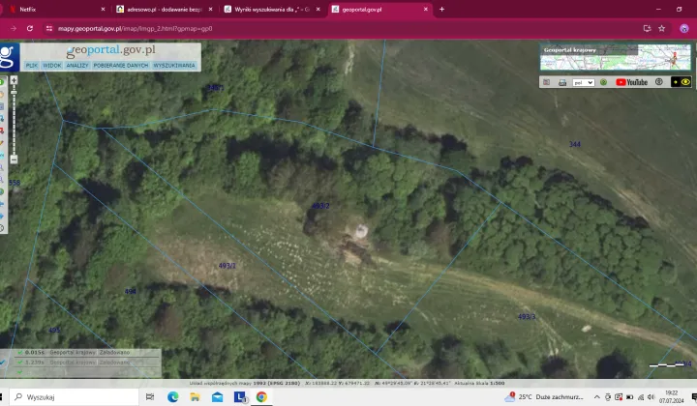
Task: Open the ANALIZY menu
Action: 79,66
